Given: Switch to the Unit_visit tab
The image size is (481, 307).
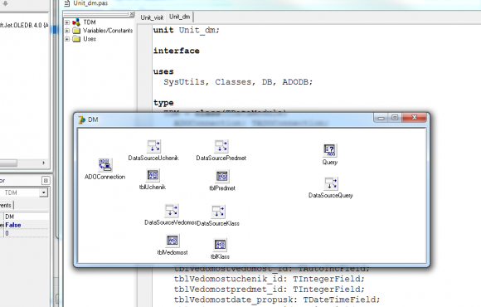Looking at the screenshot, I should pyautogui.click(x=152, y=17).
